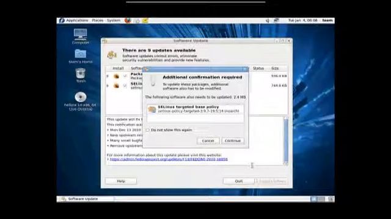Open the notes launcher icon in panel
Image resolution: width=391 pixels, height=219 pixels.
coord(145,21)
